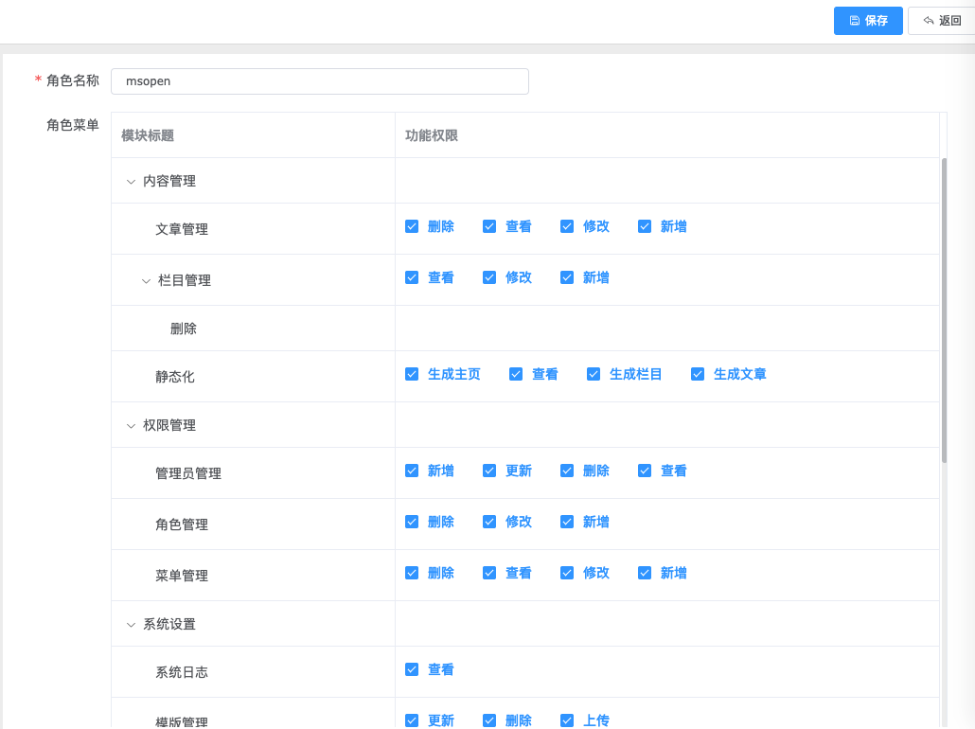Uncheck 修改 permission in 角色管理 row
This screenshot has height=729, width=975.
489,522
